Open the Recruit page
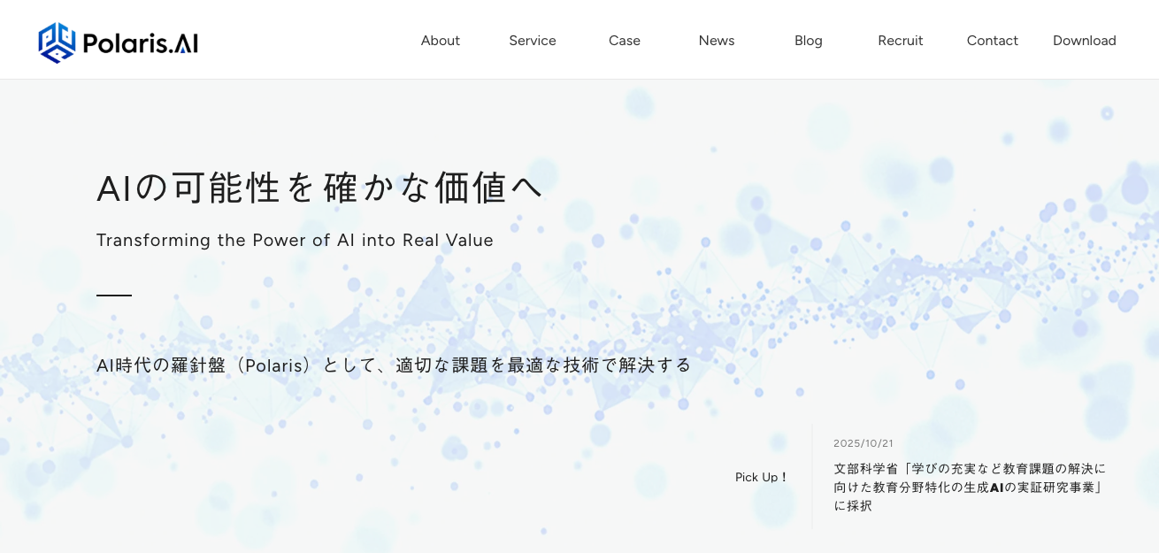Screen dimensions: 1159x553 pyautogui.click(x=900, y=40)
